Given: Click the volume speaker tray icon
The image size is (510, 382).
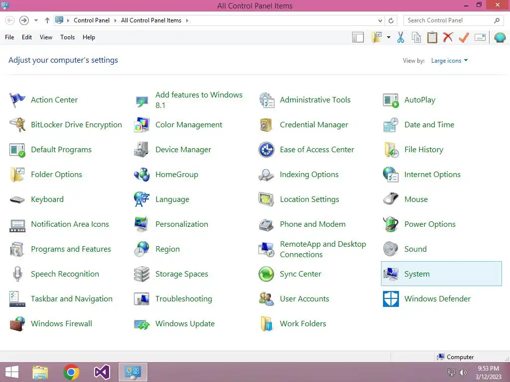Looking at the screenshot, I should 463,372.
